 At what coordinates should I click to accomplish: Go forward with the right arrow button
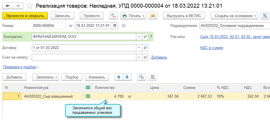[18, 6]
